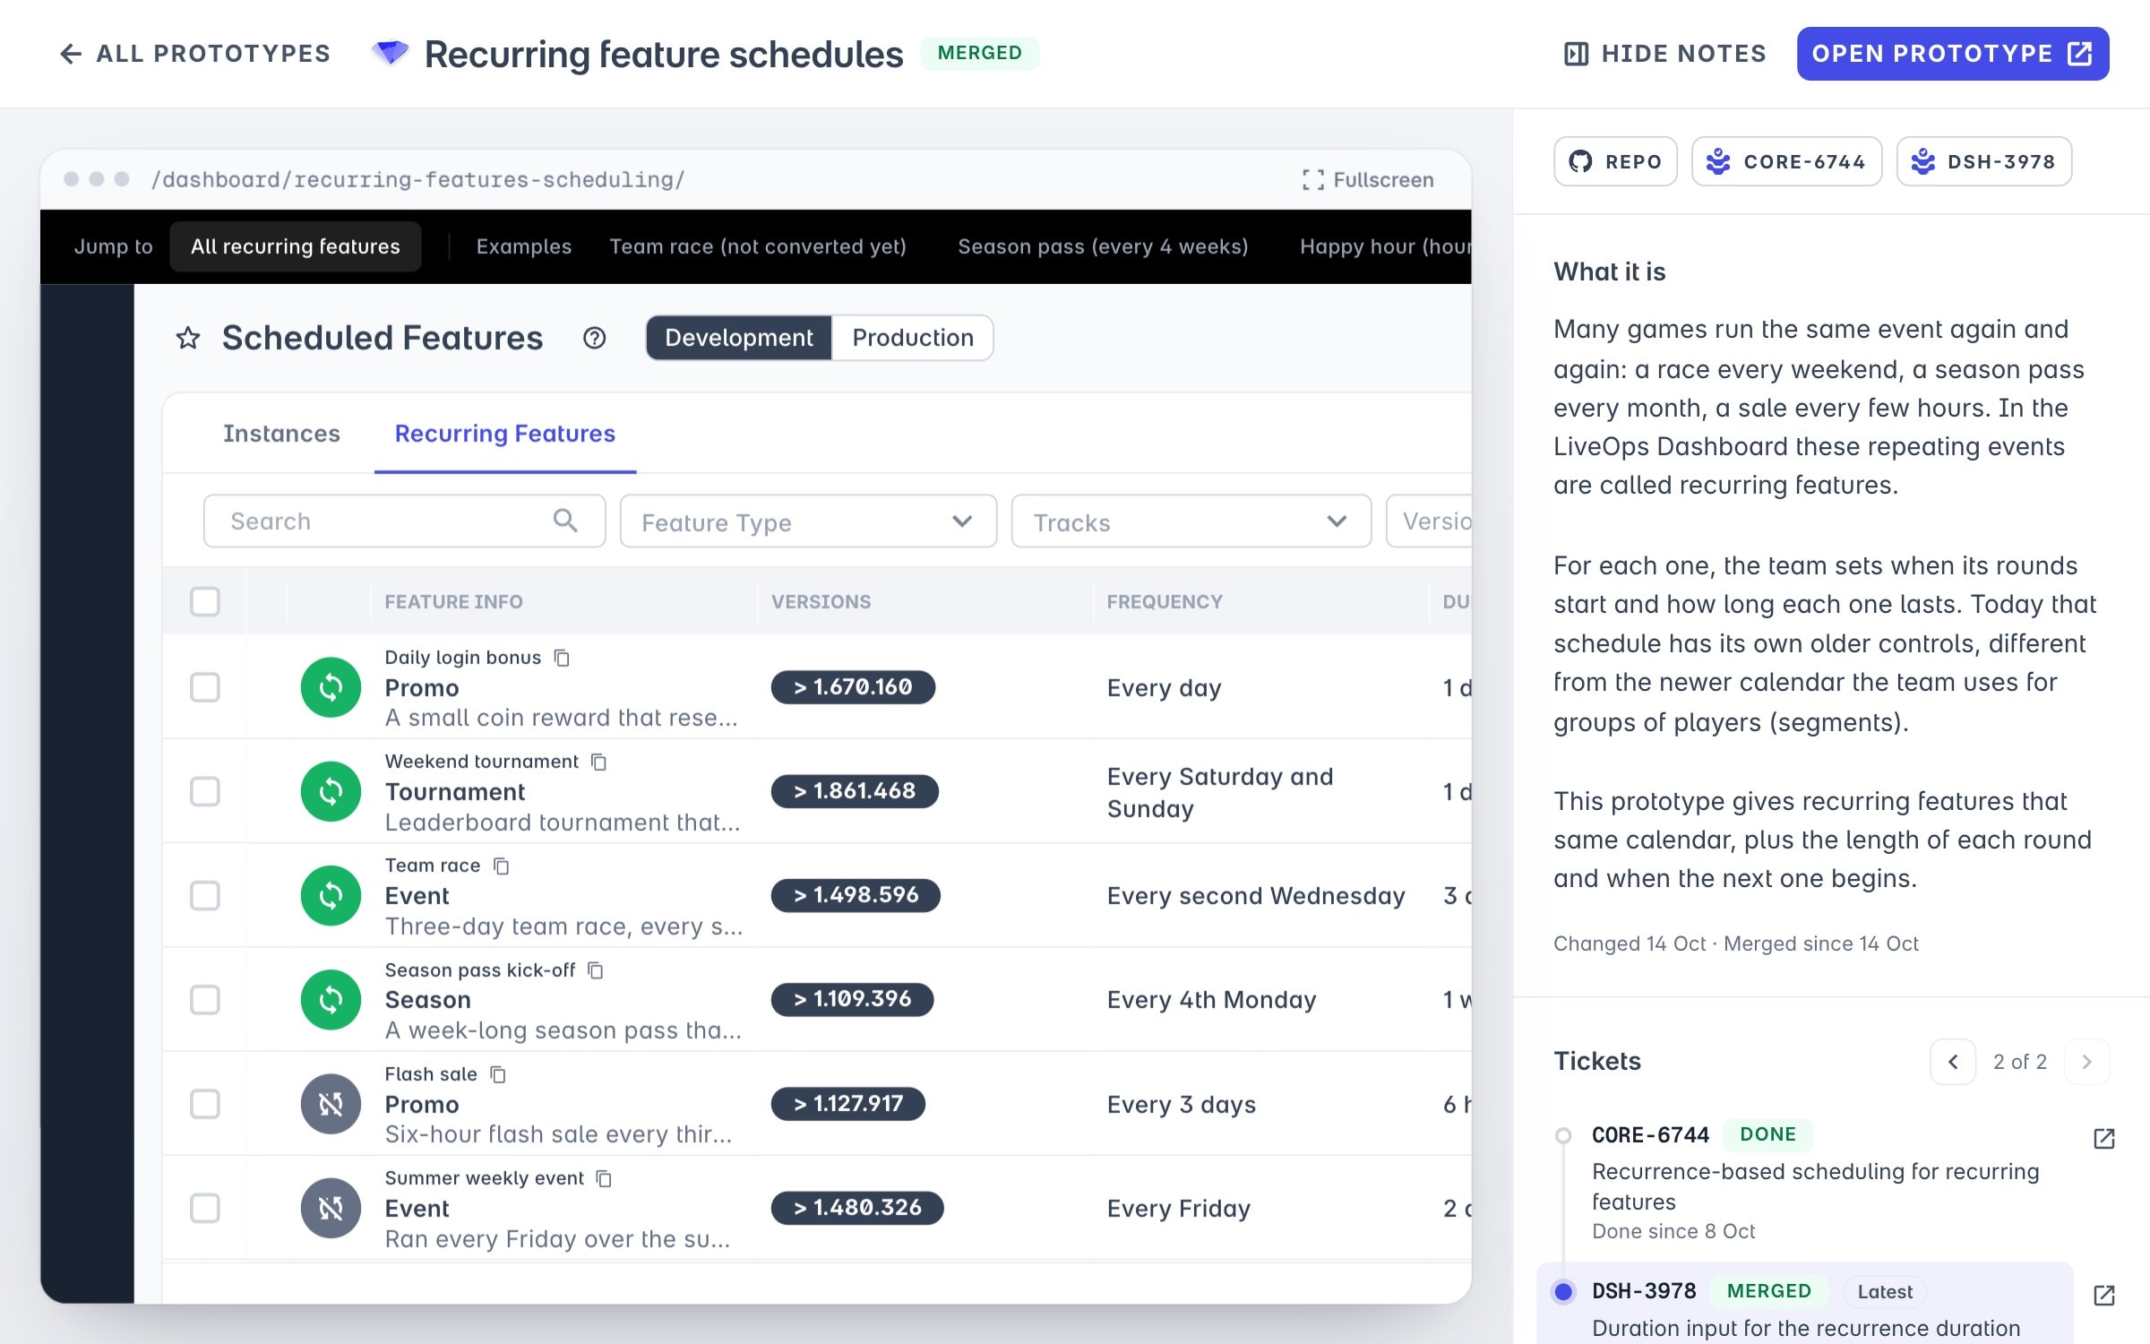Image resolution: width=2150 pixels, height=1344 pixels.
Task: Click version badge > 1.498.596
Action: [856, 895]
